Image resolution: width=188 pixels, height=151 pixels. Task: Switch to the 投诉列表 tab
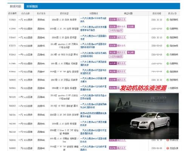(x=16, y=6)
